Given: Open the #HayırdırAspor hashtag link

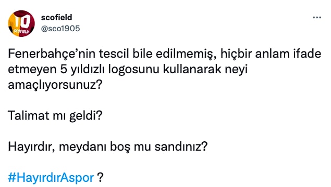Looking at the screenshot, I should [x=51, y=177].
